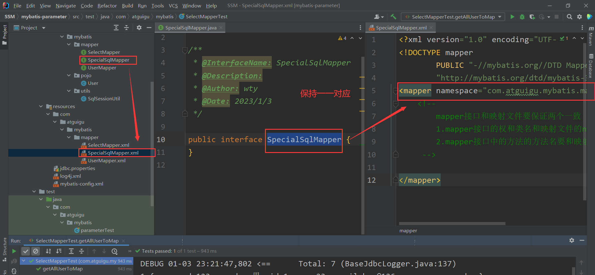Select mybatis-config.xml in project tree
Image resolution: width=595 pixels, height=275 pixels.
(x=82, y=184)
